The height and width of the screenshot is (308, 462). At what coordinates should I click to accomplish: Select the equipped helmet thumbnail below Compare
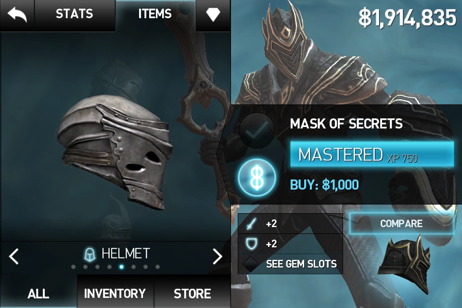coord(404,265)
